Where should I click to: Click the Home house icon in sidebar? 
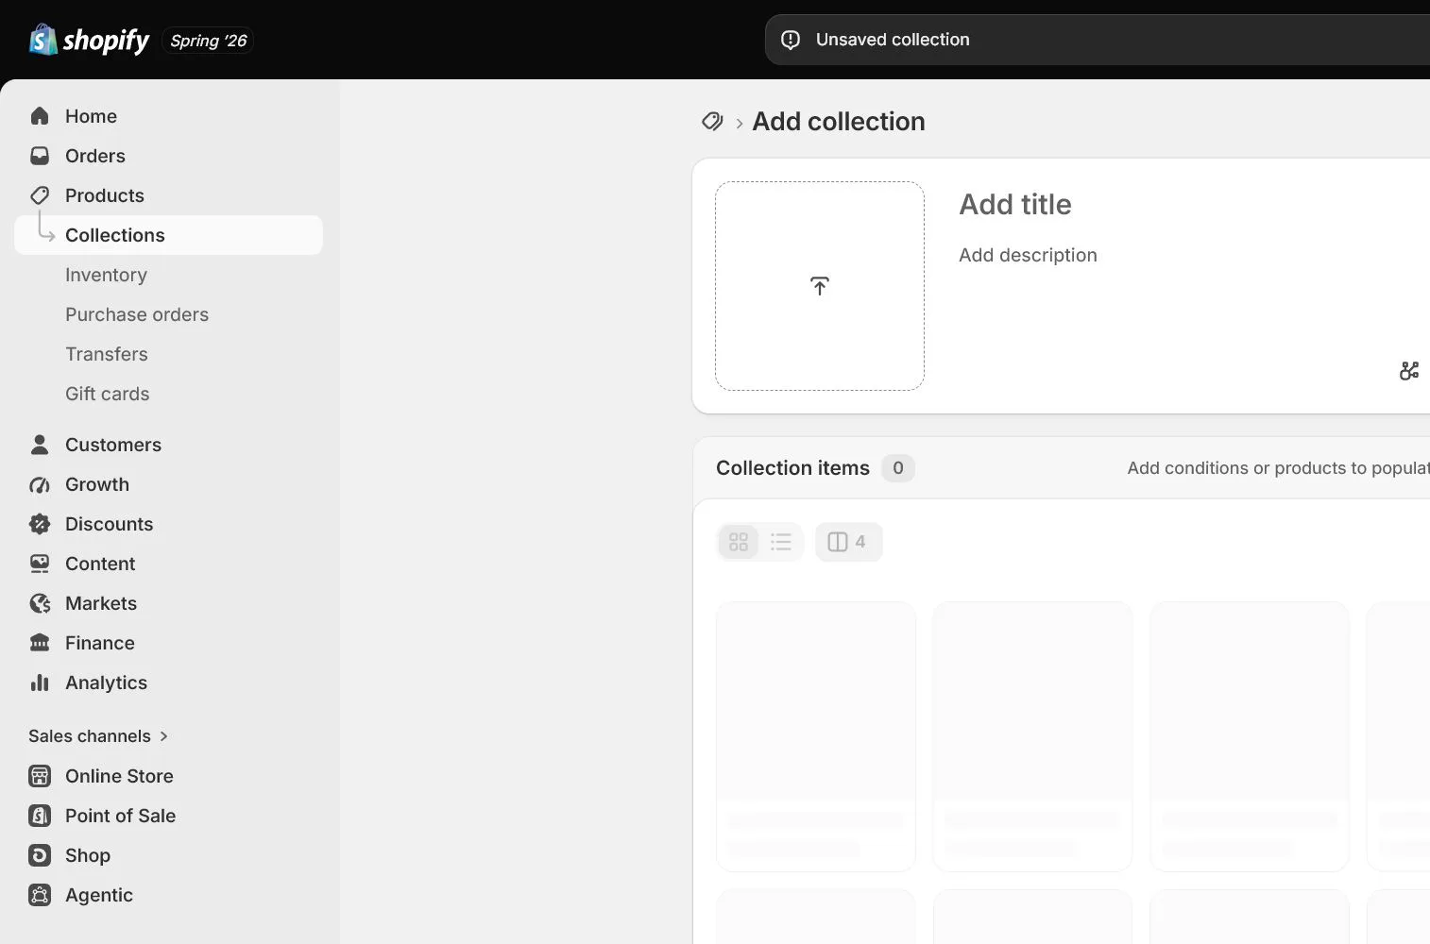[40, 116]
